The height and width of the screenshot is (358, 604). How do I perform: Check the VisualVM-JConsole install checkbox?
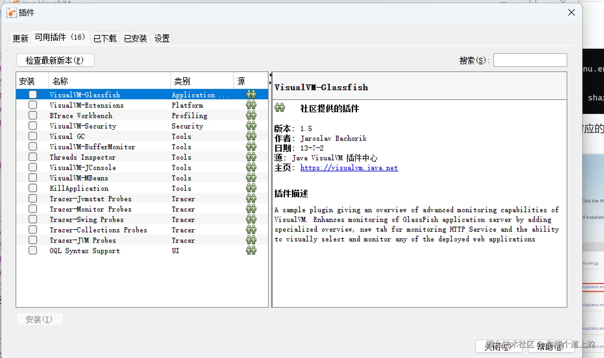coord(33,167)
